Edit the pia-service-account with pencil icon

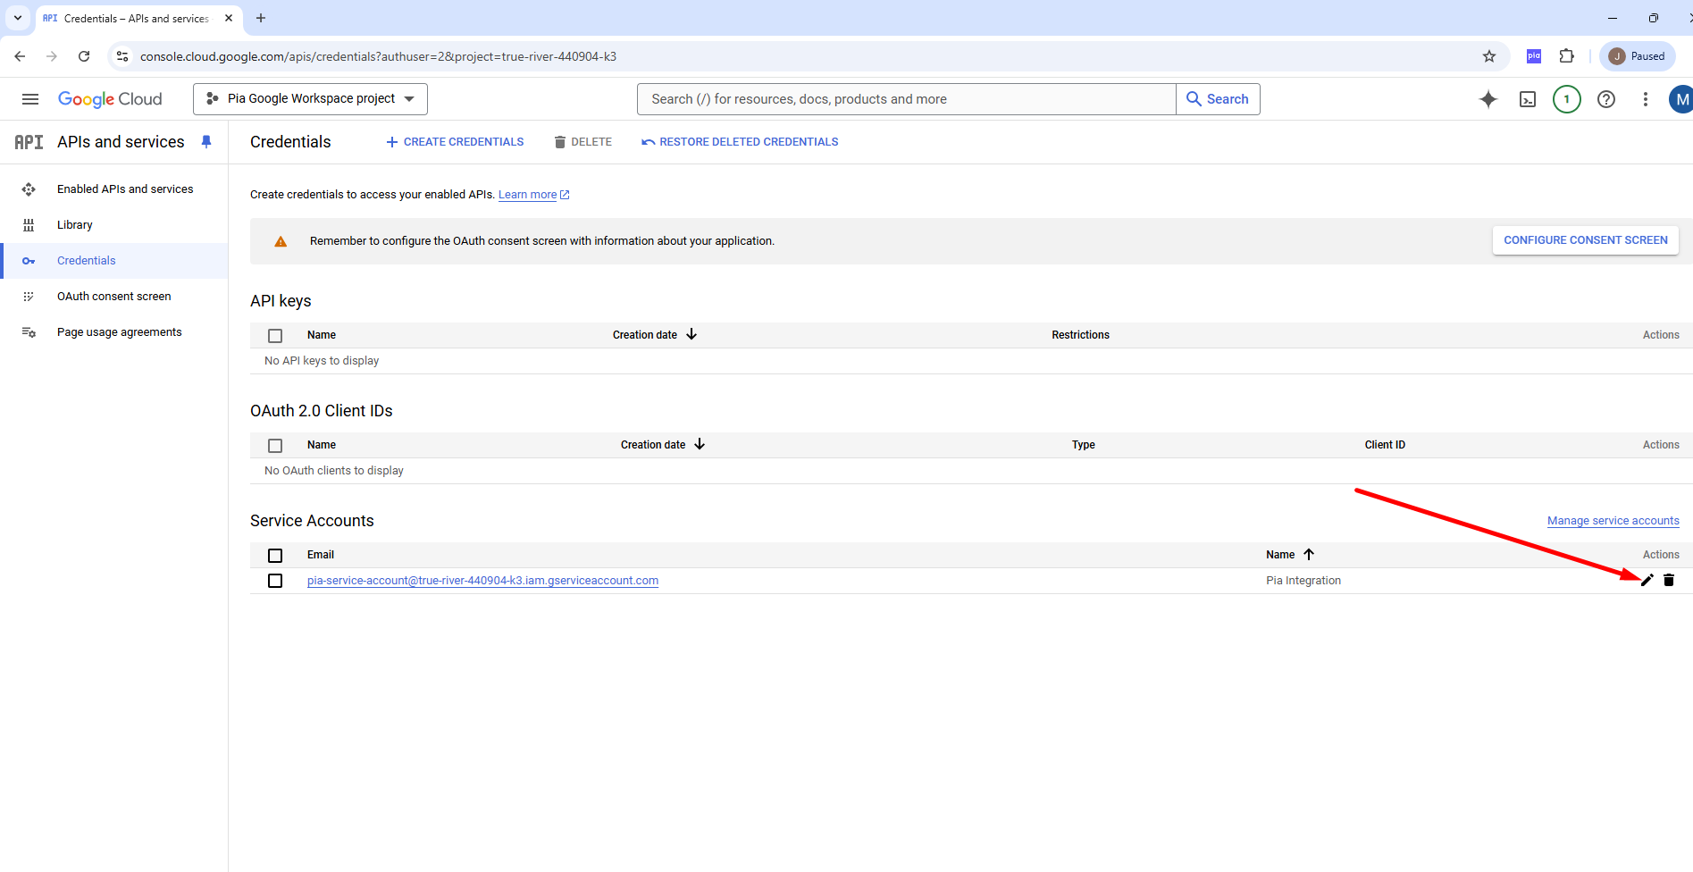[1647, 580]
